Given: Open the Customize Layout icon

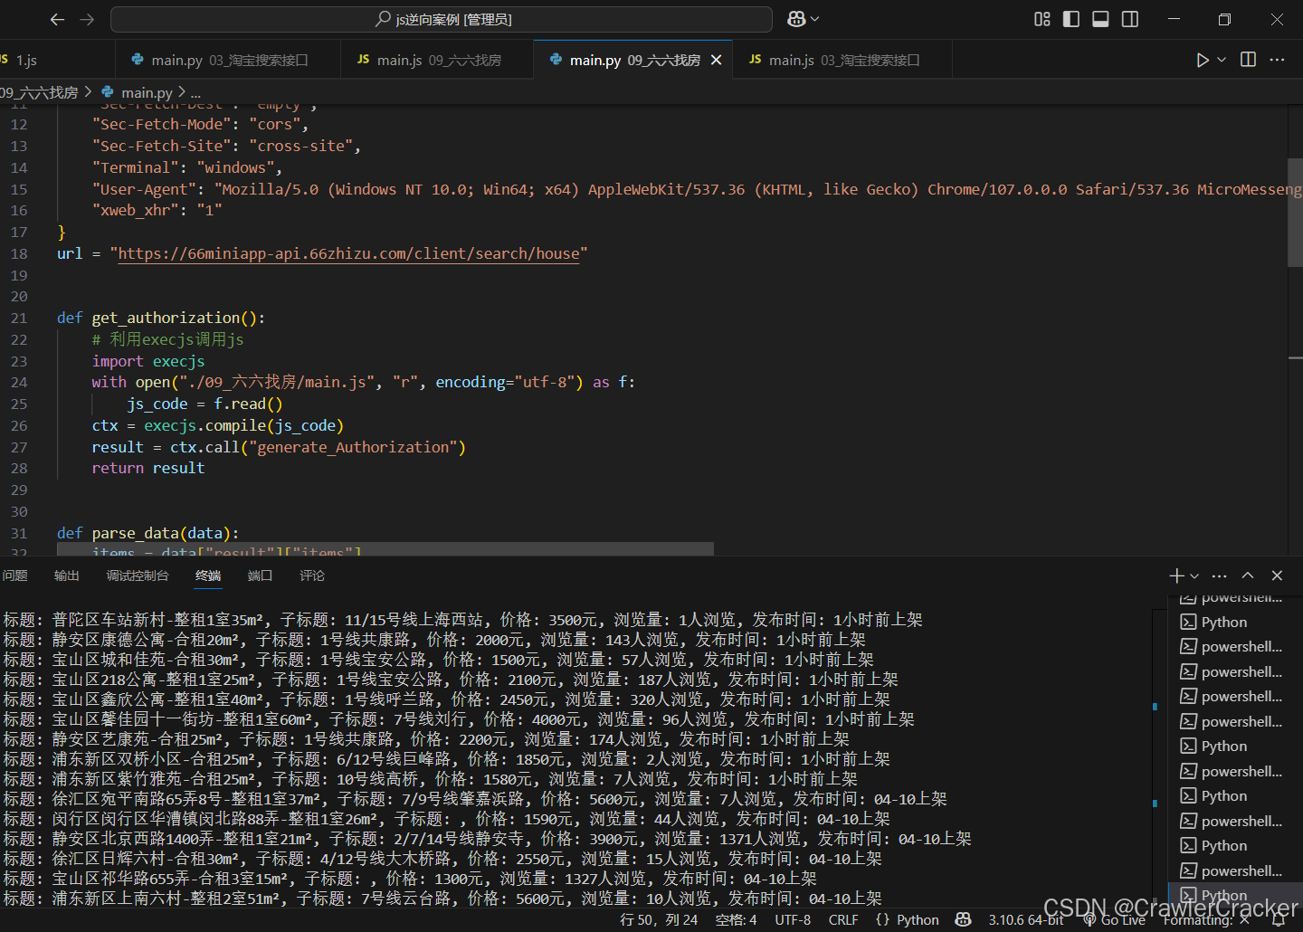Looking at the screenshot, I should click(1042, 19).
